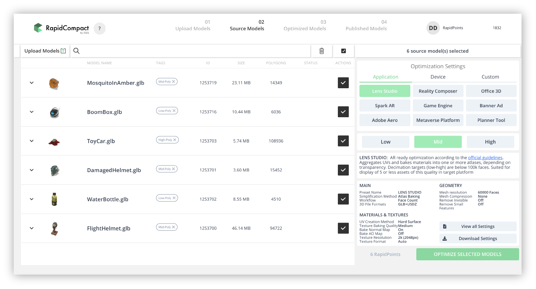
Task: Click the BoomBox model thumbnail
Action: click(55, 113)
